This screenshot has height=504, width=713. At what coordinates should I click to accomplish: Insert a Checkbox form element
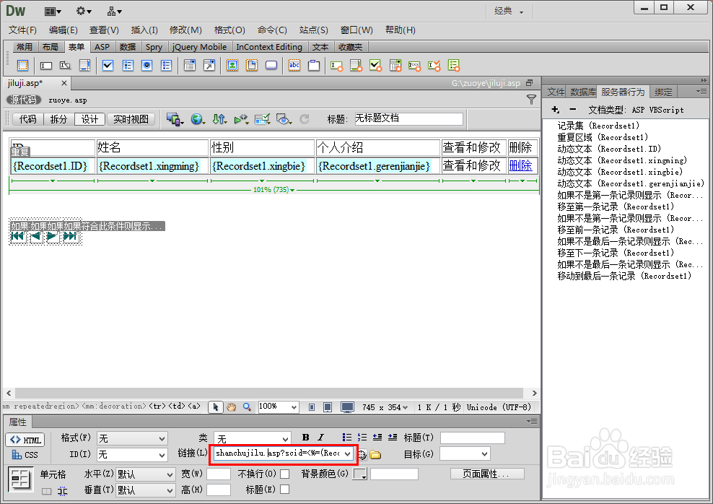[x=108, y=66]
